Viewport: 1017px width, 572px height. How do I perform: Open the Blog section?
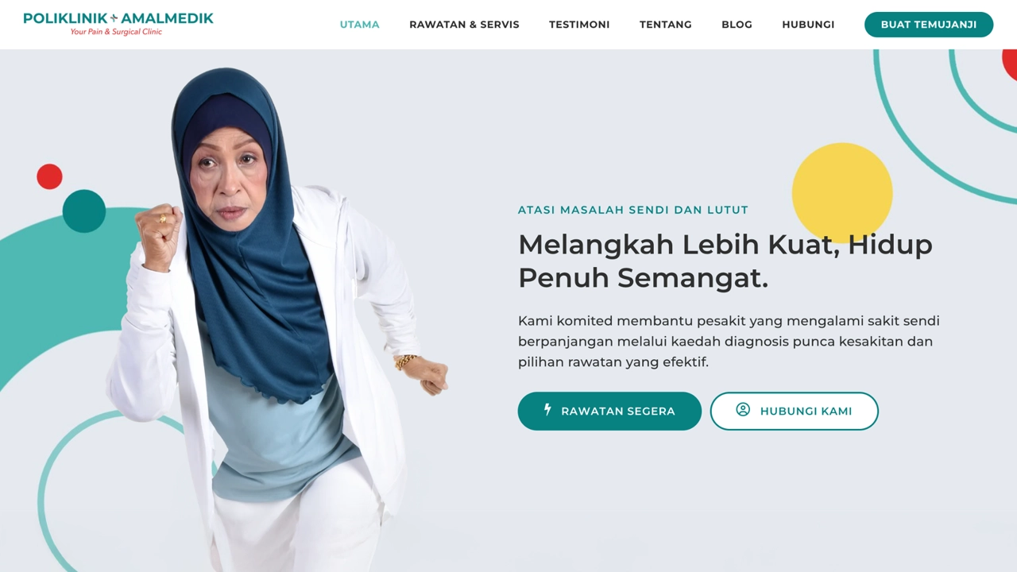[x=737, y=25]
